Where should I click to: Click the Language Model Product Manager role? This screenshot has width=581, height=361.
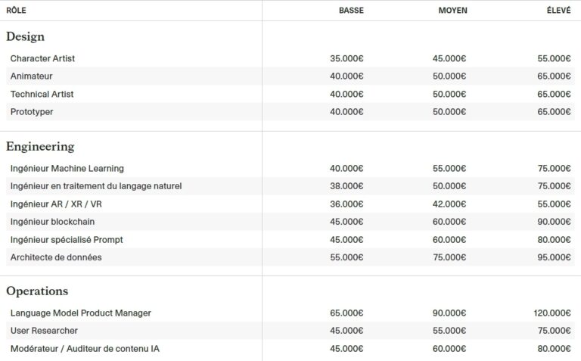81,313
